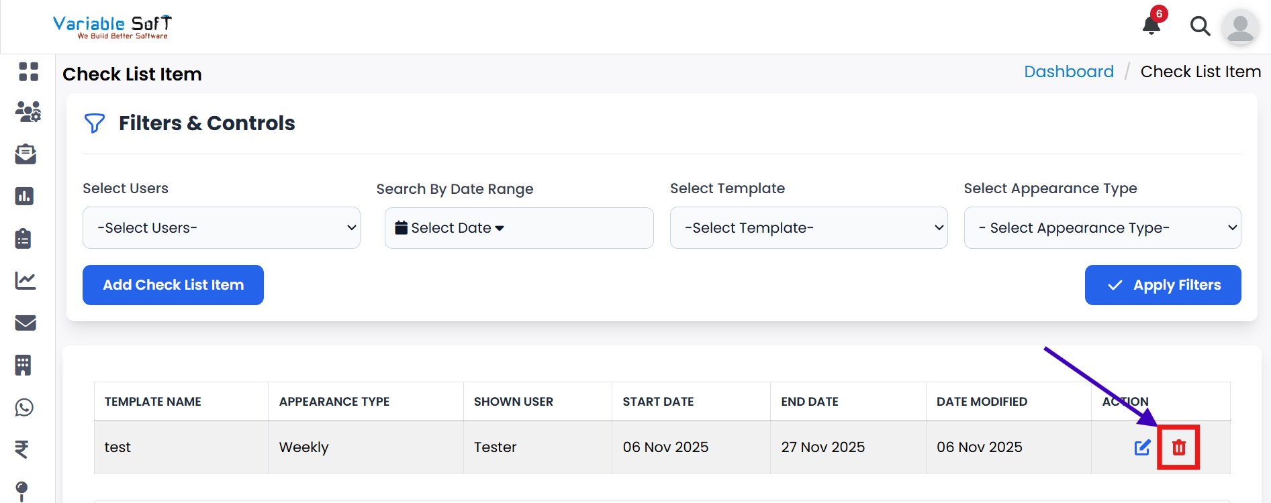Click the search magnifier icon in header
Viewport: 1271px width, 503px height.
(1200, 26)
